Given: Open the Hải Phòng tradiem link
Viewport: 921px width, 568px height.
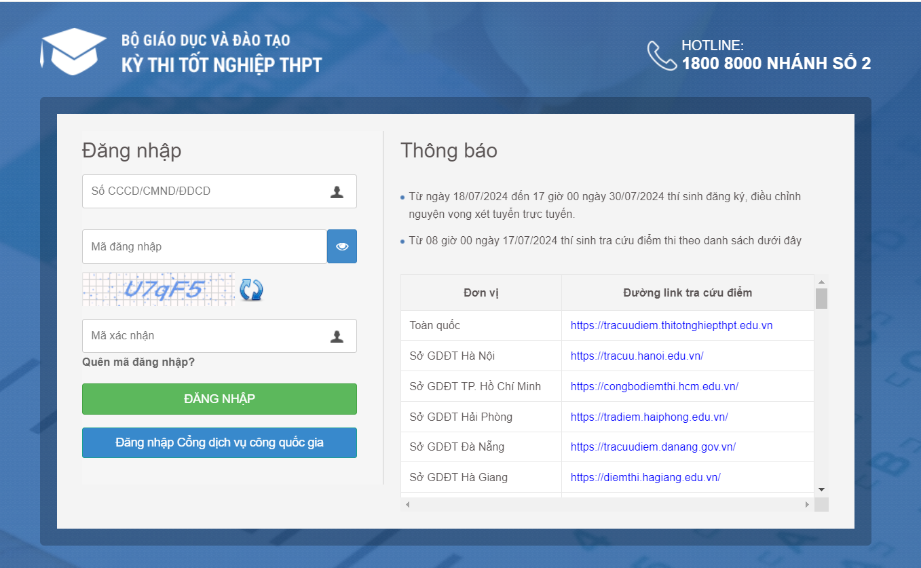Looking at the screenshot, I should point(649,417).
